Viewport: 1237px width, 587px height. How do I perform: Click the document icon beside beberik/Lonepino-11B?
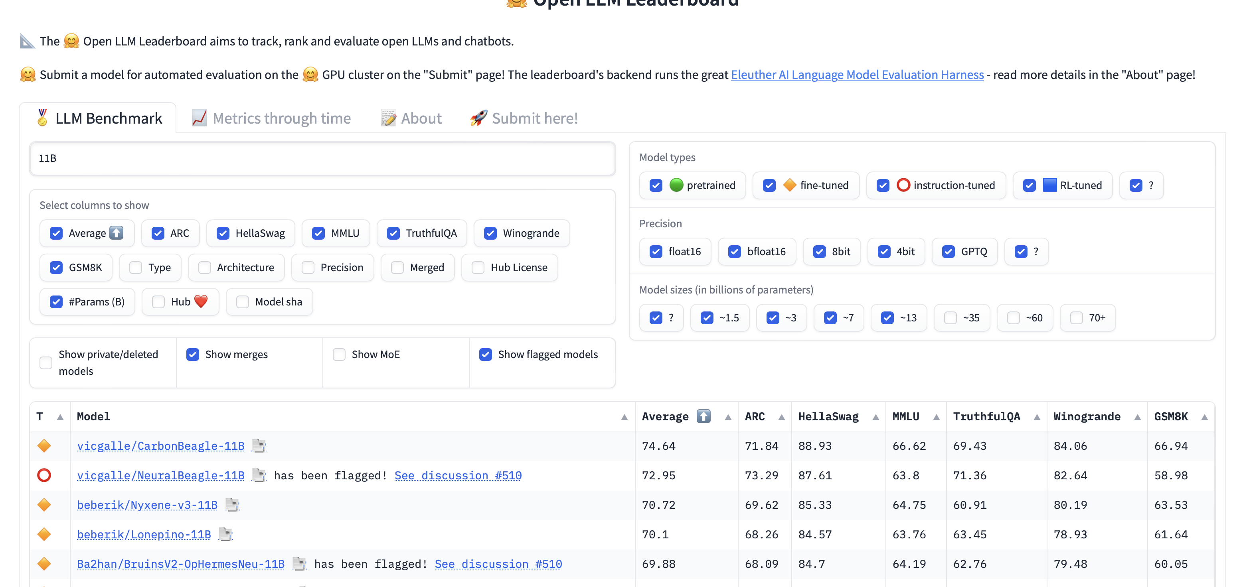225,534
